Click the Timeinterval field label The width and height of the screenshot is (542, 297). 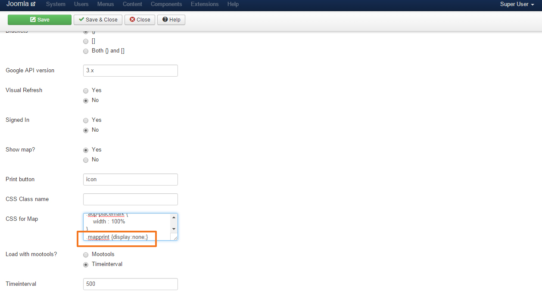21,284
